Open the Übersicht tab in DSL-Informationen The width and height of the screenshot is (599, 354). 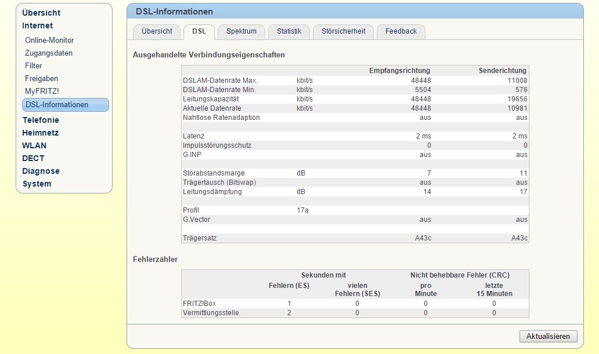pos(157,31)
